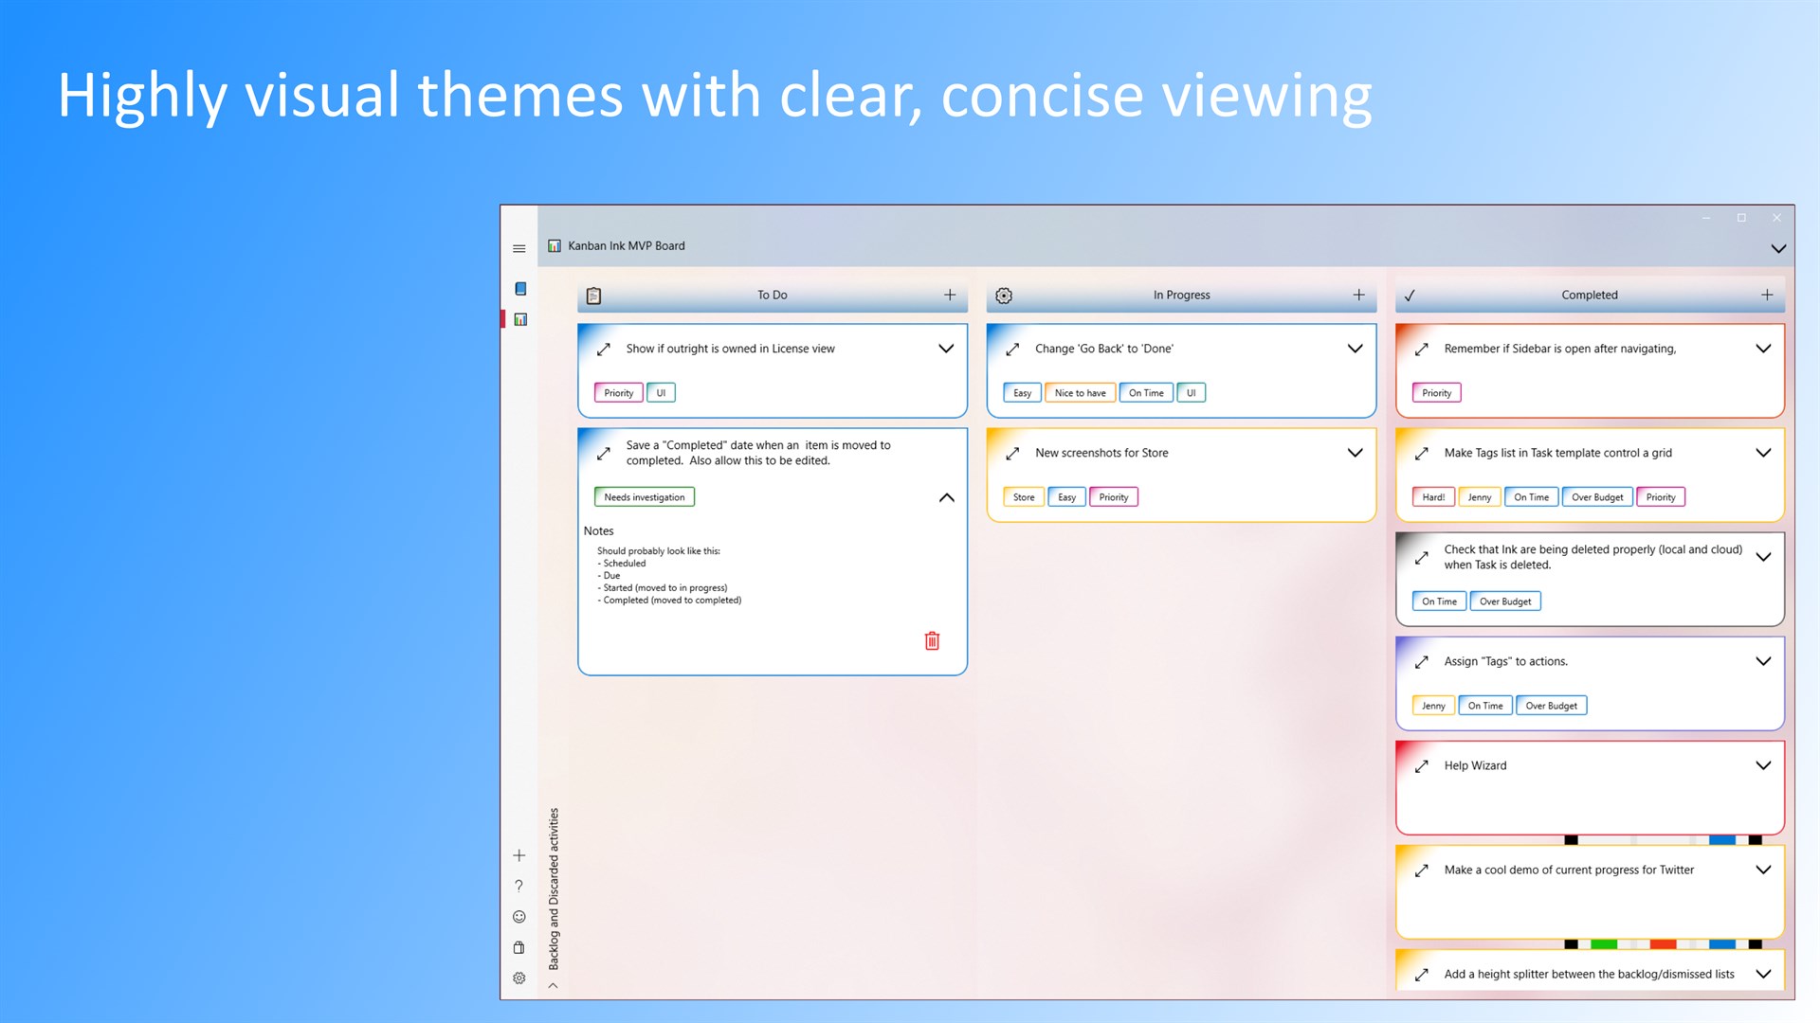Expand 'Show if outright is owned' card
This screenshot has height=1023, width=1820.
pos(945,349)
